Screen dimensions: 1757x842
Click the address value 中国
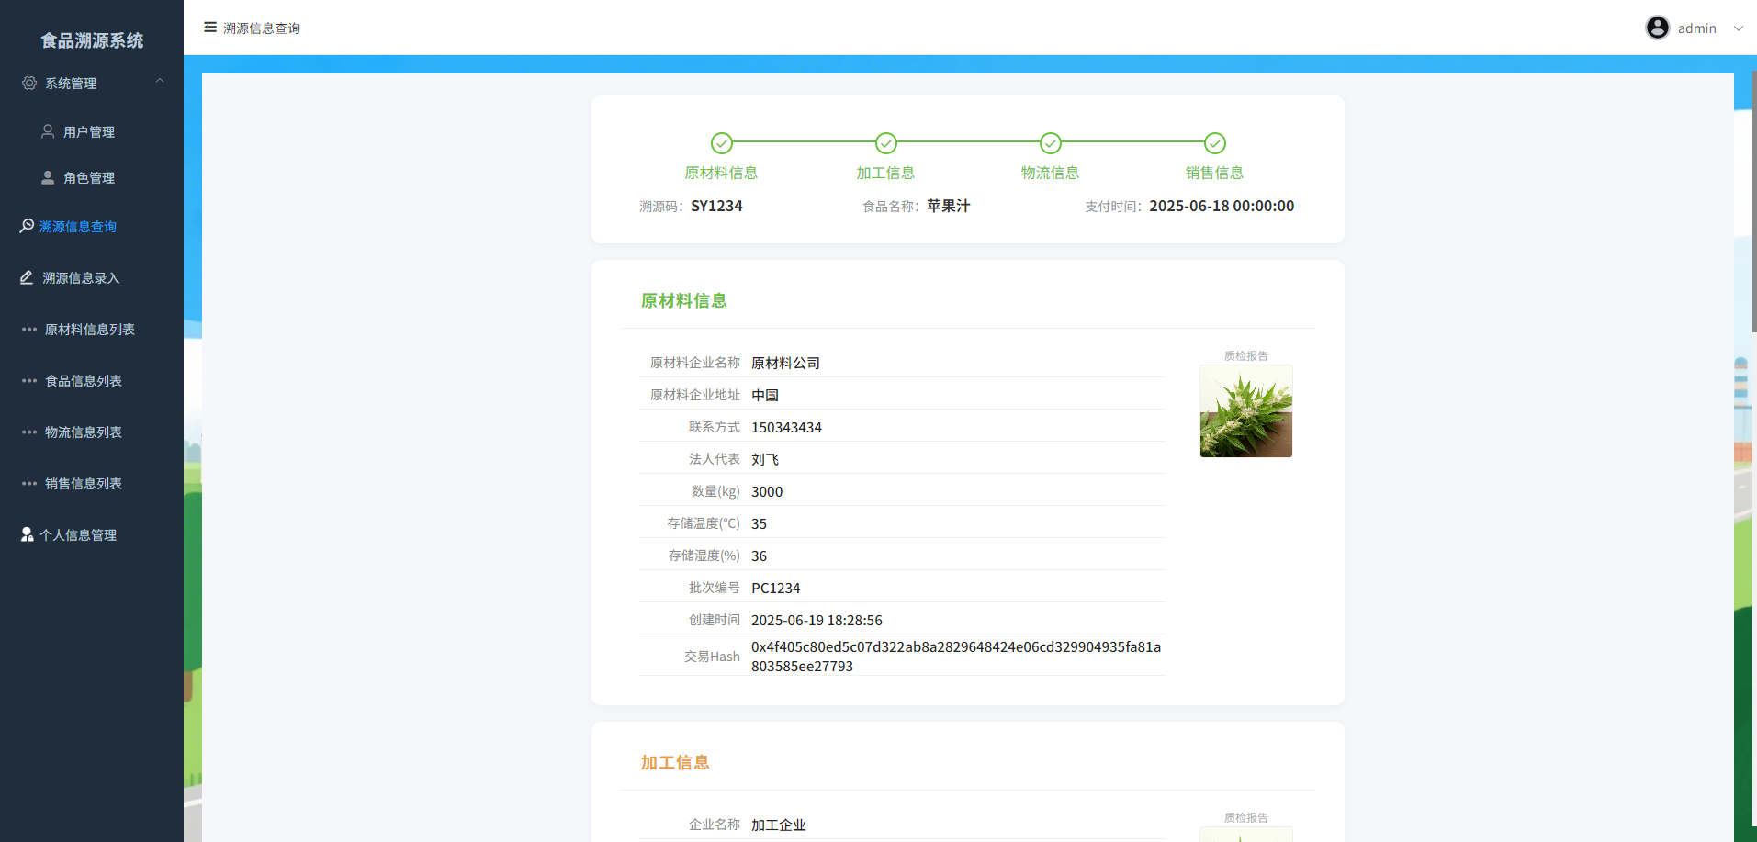click(x=765, y=396)
